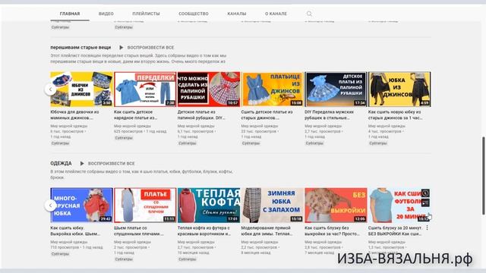Open 'перешиваем старые вещи' playlist title
This screenshot has width=486, height=273.
pos(80,47)
